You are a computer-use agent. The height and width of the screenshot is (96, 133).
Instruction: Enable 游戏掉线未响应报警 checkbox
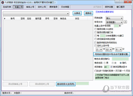(x=95, y=39)
